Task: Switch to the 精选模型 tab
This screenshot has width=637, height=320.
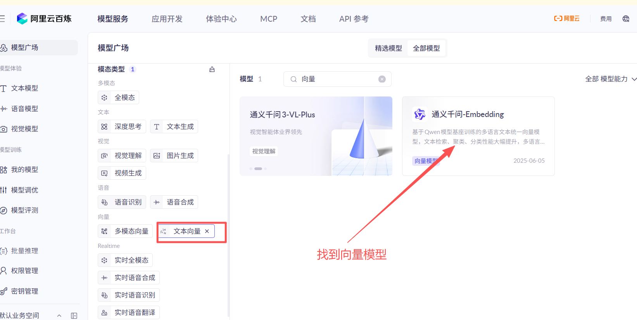Action: [x=388, y=48]
